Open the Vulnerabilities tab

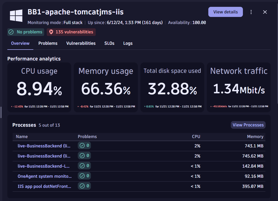[81, 43]
